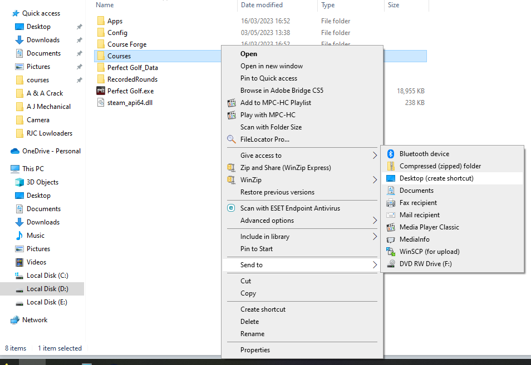Open Local Disk (C:) in navigation pane
531x365 pixels.
click(47, 276)
